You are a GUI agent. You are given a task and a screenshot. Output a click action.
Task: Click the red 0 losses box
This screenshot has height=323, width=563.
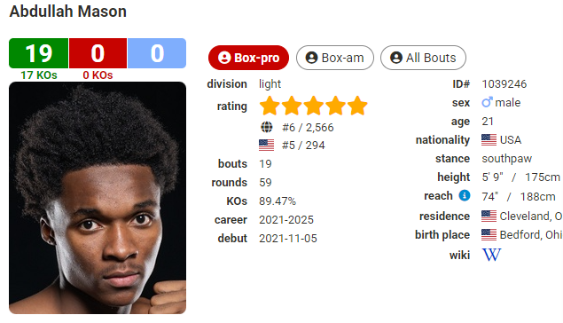98,53
